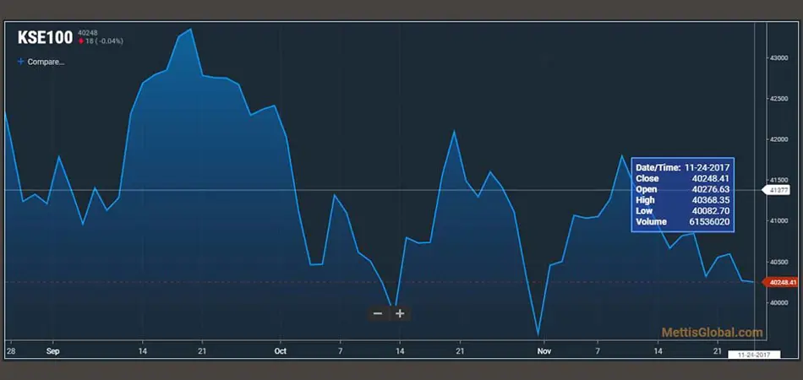Click the KSE100 symbol title

tap(45, 38)
